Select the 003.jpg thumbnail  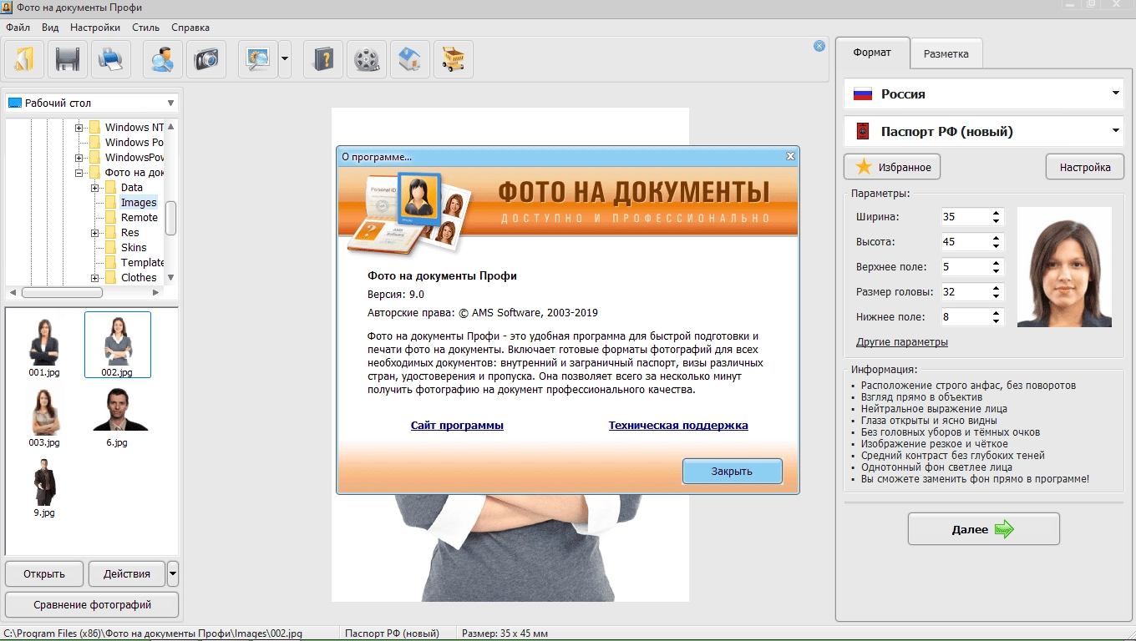(x=44, y=416)
